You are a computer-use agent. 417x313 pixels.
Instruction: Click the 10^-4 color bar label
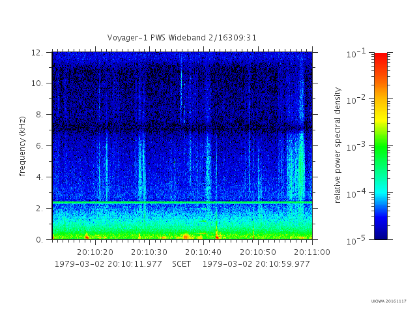(x=356, y=194)
